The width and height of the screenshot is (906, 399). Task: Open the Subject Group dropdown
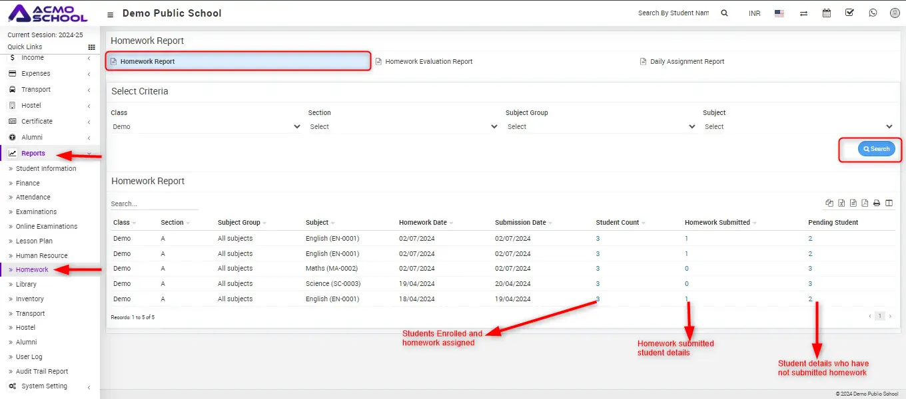(600, 126)
